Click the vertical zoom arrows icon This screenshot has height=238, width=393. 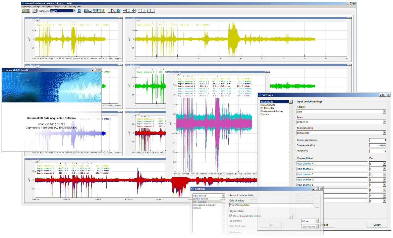click(129, 11)
